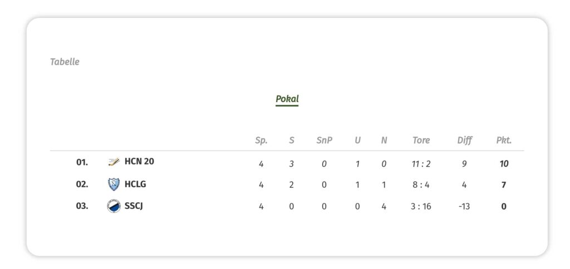Click the Sp. column header

click(x=261, y=140)
